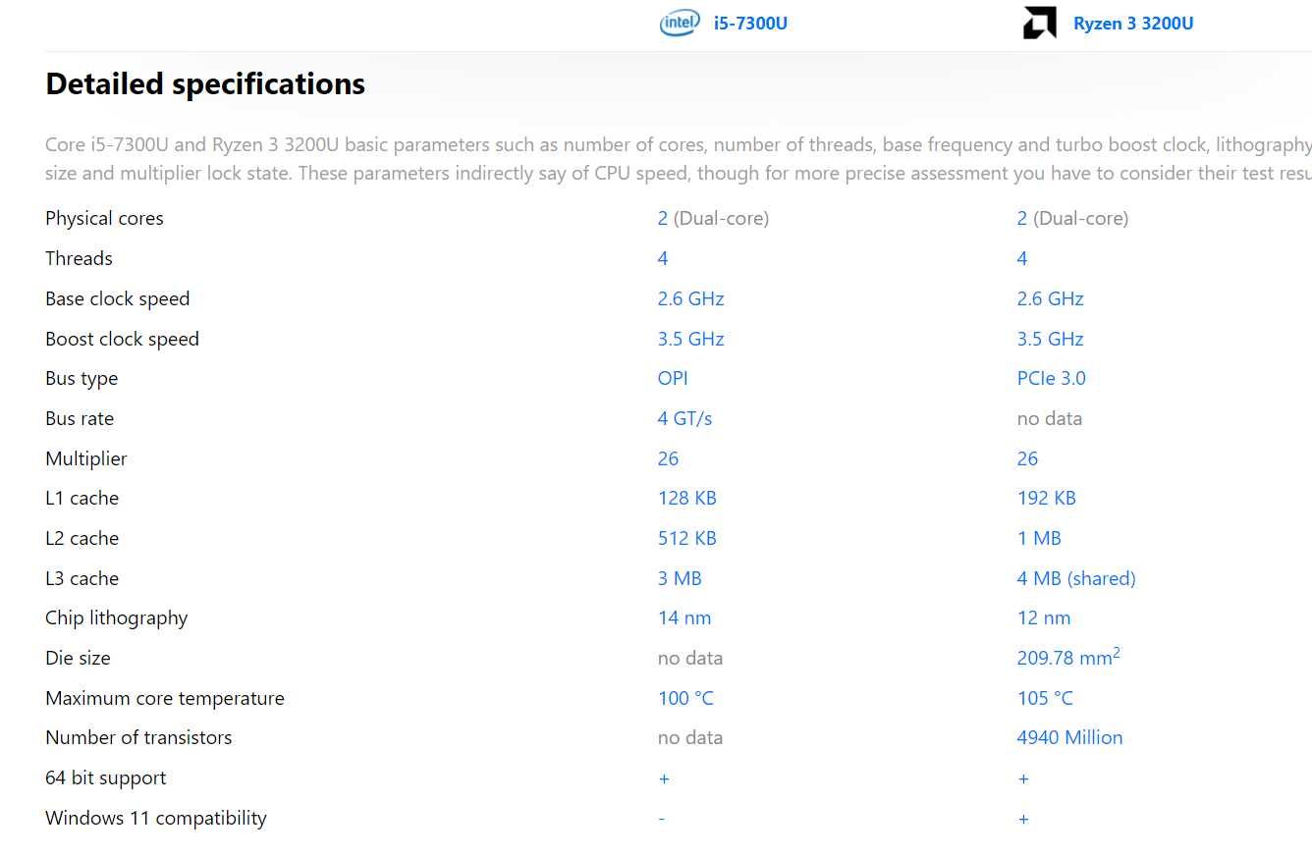The height and width of the screenshot is (857, 1312).
Task: Open the i5-7300U processor link
Action: (x=750, y=24)
